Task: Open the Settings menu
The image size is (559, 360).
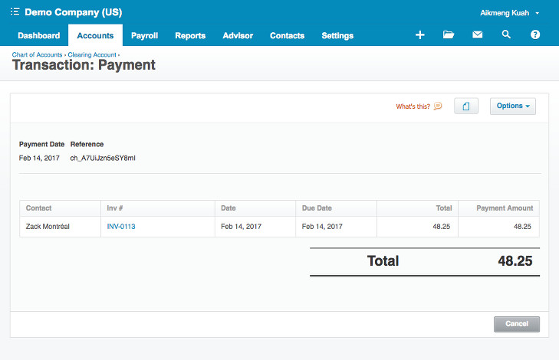Action: (337, 35)
